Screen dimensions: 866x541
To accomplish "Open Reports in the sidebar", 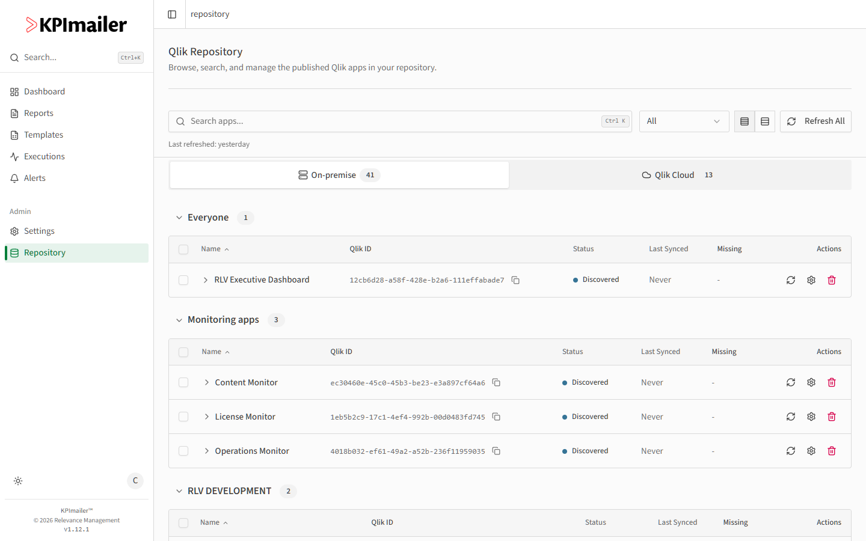I will pos(76,113).
